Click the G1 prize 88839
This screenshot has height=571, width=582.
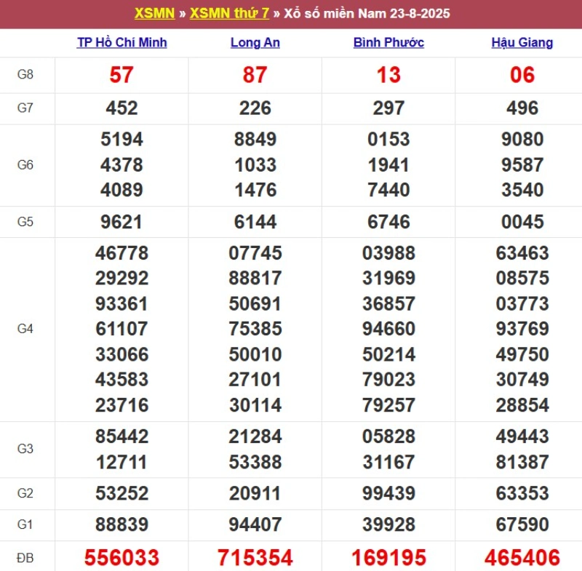click(x=122, y=524)
